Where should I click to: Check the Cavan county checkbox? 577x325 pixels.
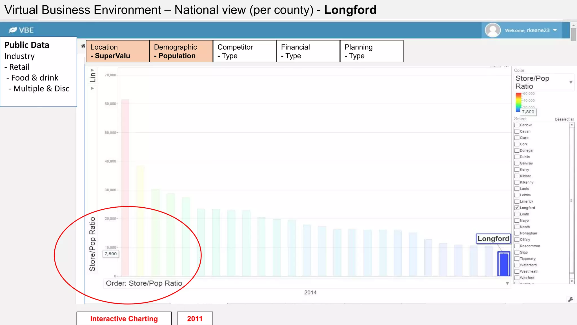coord(517,131)
